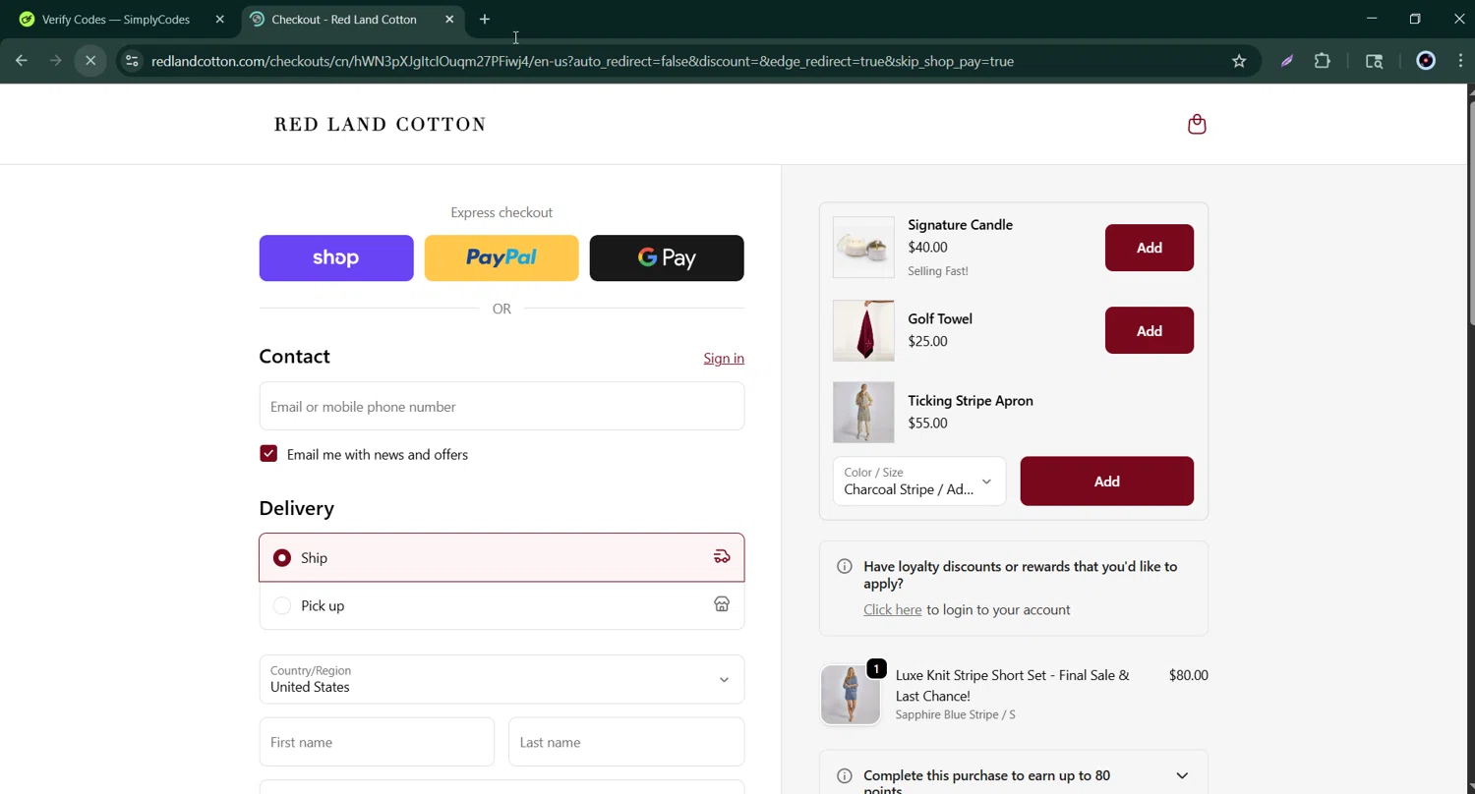Pay with Shop Pay express checkout
1475x794 pixels.
tap(336, 257)
